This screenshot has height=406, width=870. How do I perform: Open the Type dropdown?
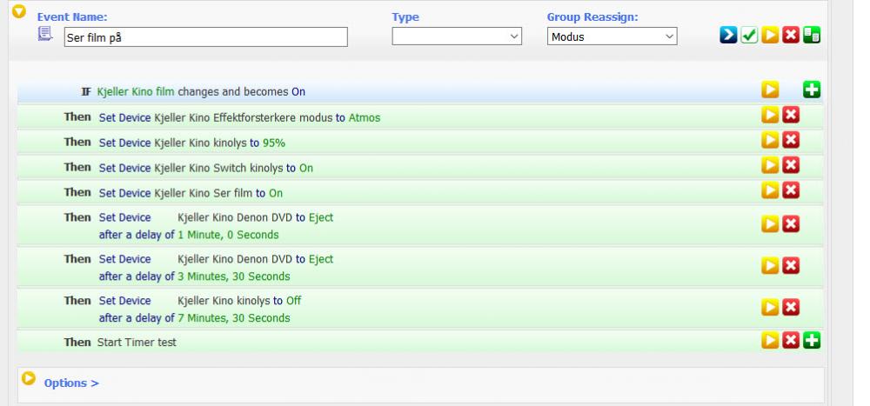tap(457, 37)
